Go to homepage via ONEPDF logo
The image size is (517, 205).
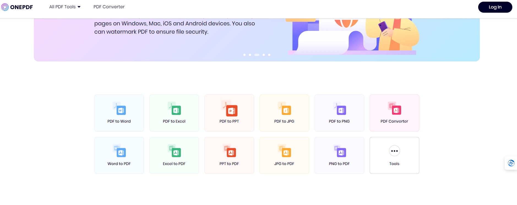[x=17, y=7]
